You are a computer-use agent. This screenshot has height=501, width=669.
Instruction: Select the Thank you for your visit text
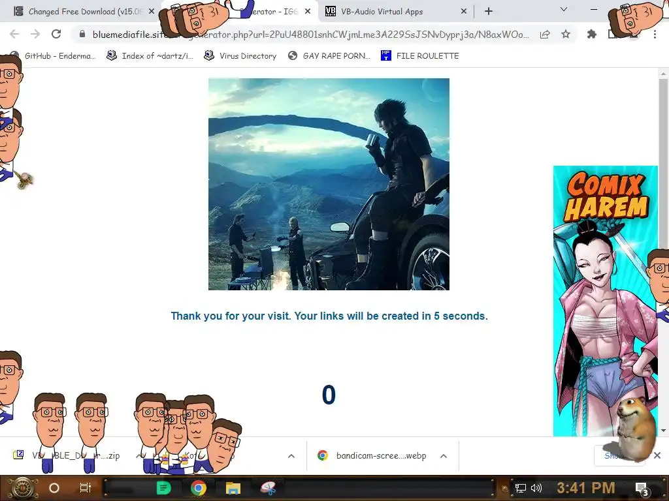point(329,316)
